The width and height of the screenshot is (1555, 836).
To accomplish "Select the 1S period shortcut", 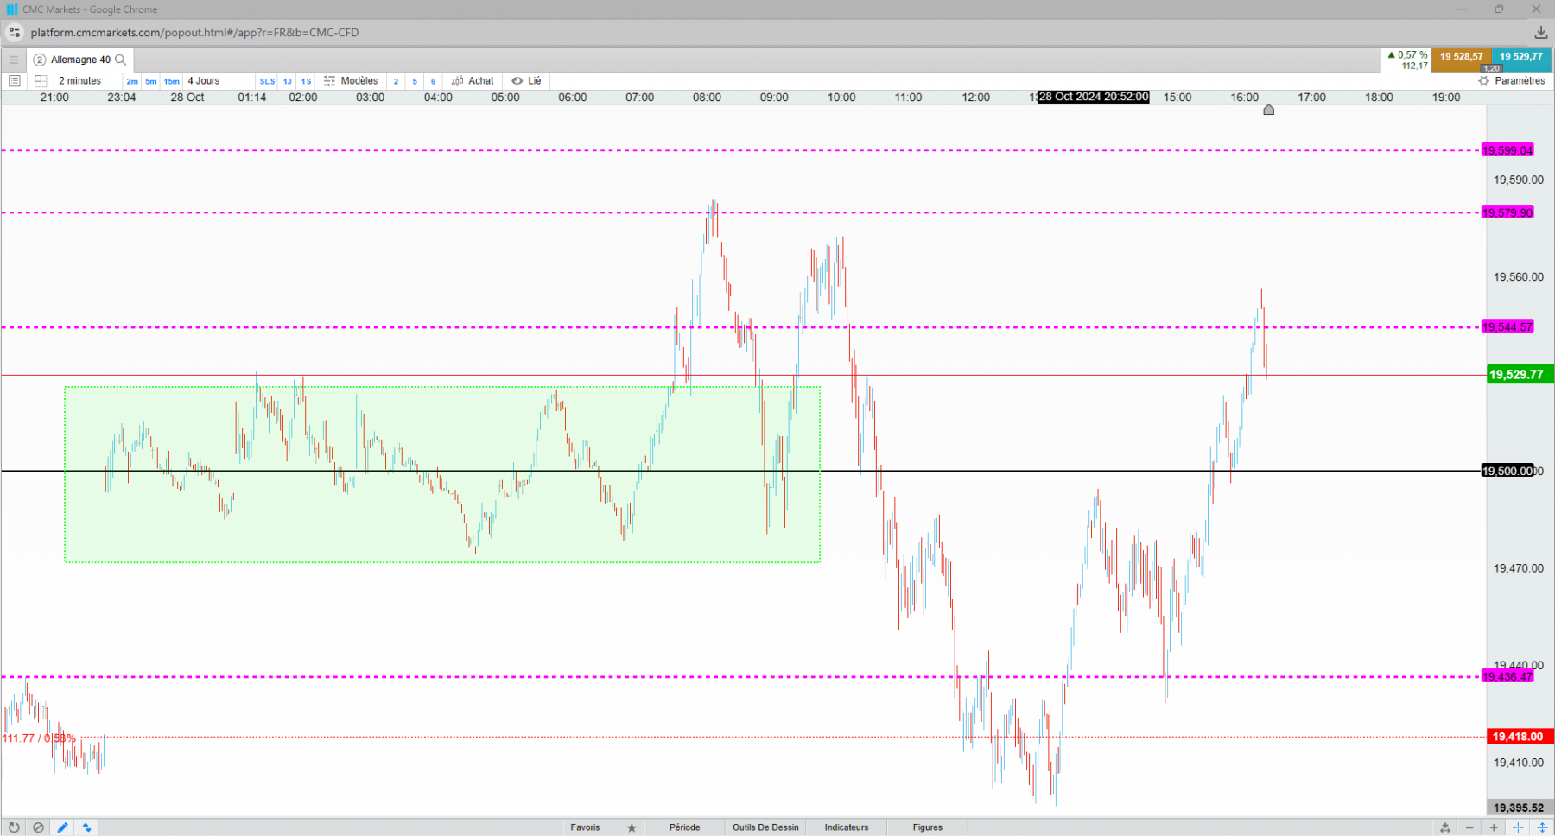I will [306, 81].
